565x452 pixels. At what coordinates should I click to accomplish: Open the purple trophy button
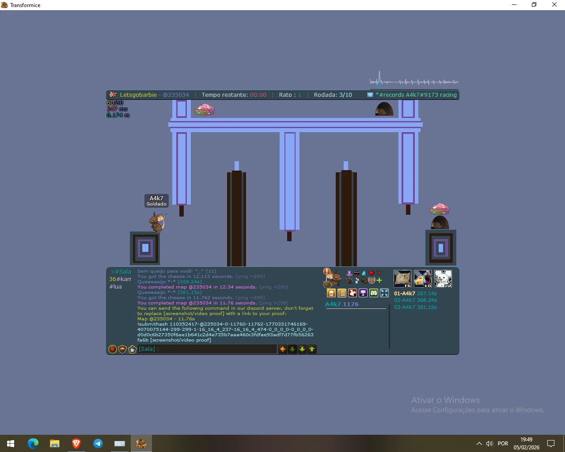pyautogui.click(x=363, y=293)
